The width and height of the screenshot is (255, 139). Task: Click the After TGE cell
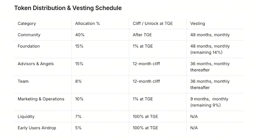pos(142,35)
